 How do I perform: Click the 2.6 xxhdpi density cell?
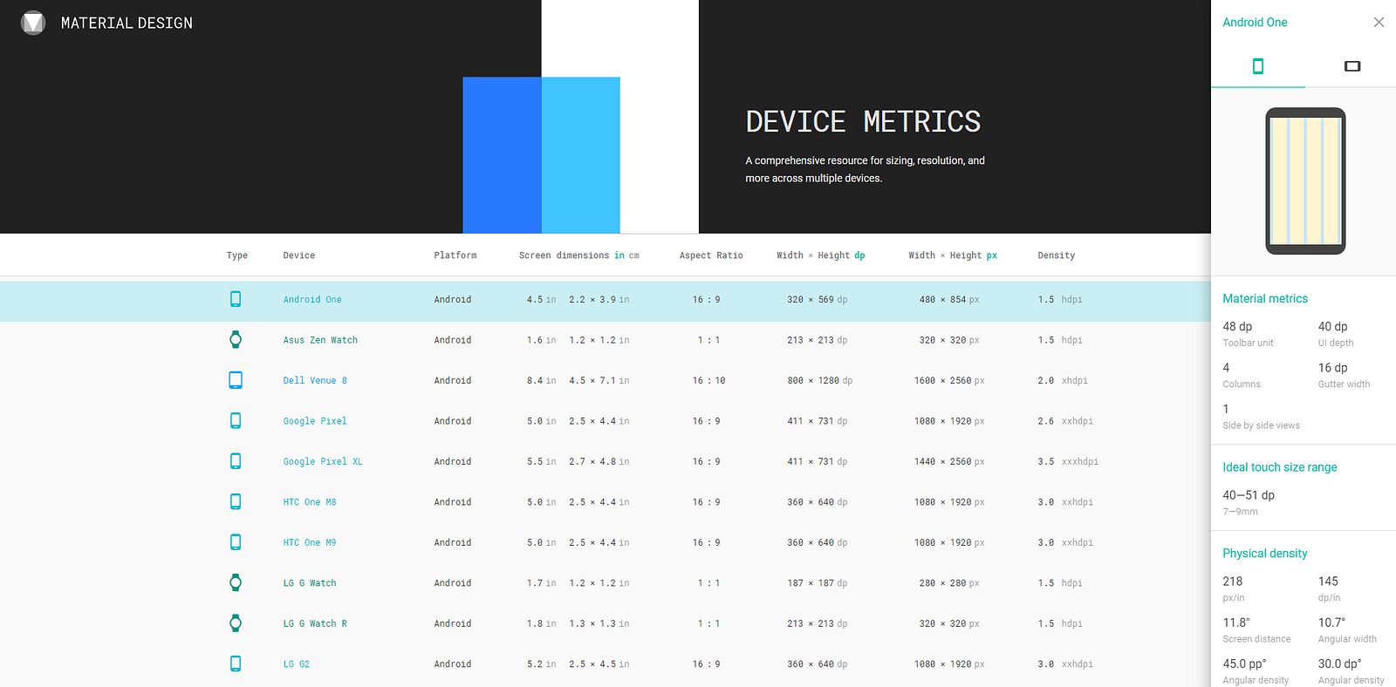[1065, 421]
